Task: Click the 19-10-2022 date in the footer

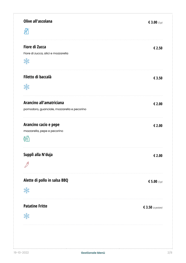Action: (x=21, y=253)
